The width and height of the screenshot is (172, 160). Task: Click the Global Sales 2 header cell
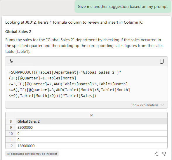tap(92, 121)
